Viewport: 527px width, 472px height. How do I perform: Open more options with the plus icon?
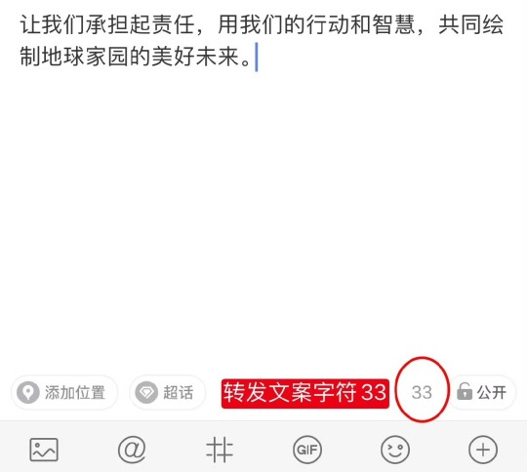[483, 450]
